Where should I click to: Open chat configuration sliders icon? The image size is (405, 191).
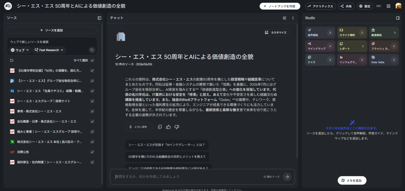(284, 18)
